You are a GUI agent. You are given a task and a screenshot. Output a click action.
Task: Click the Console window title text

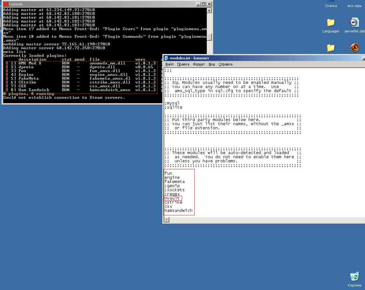(x=16, y=4)
